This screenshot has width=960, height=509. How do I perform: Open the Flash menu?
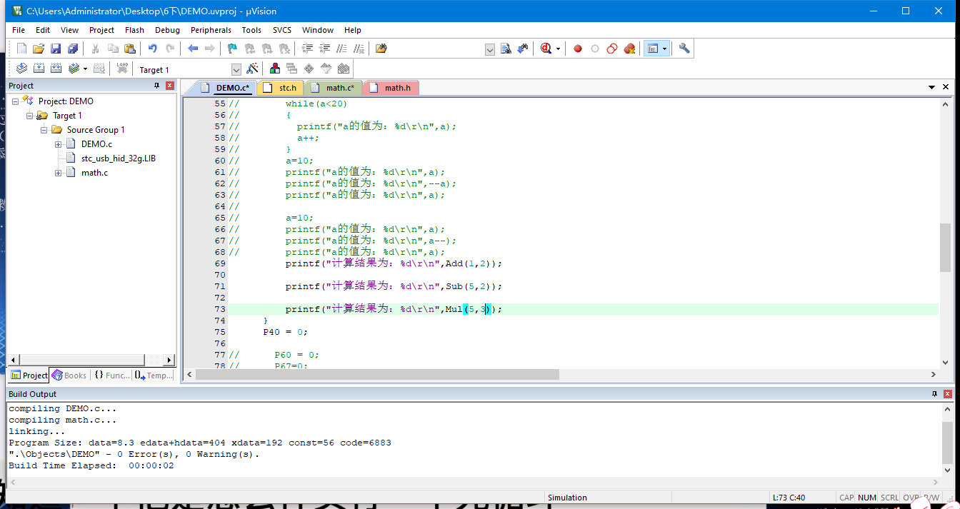coord(134,30)
